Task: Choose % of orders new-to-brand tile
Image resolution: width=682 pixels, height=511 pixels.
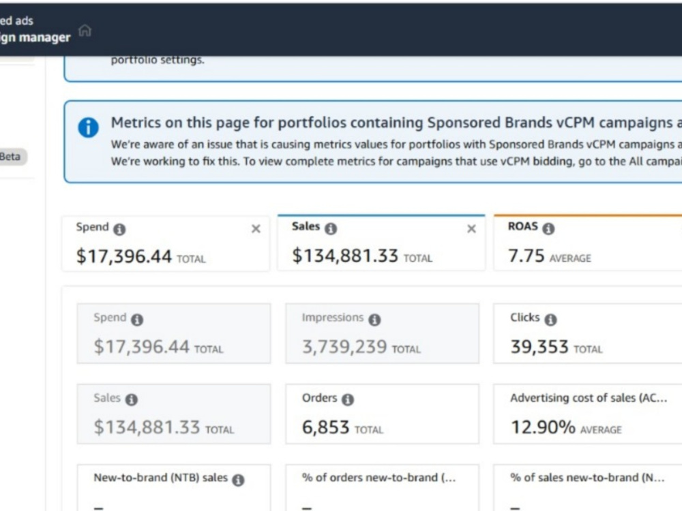Action: tap(383, 488)
